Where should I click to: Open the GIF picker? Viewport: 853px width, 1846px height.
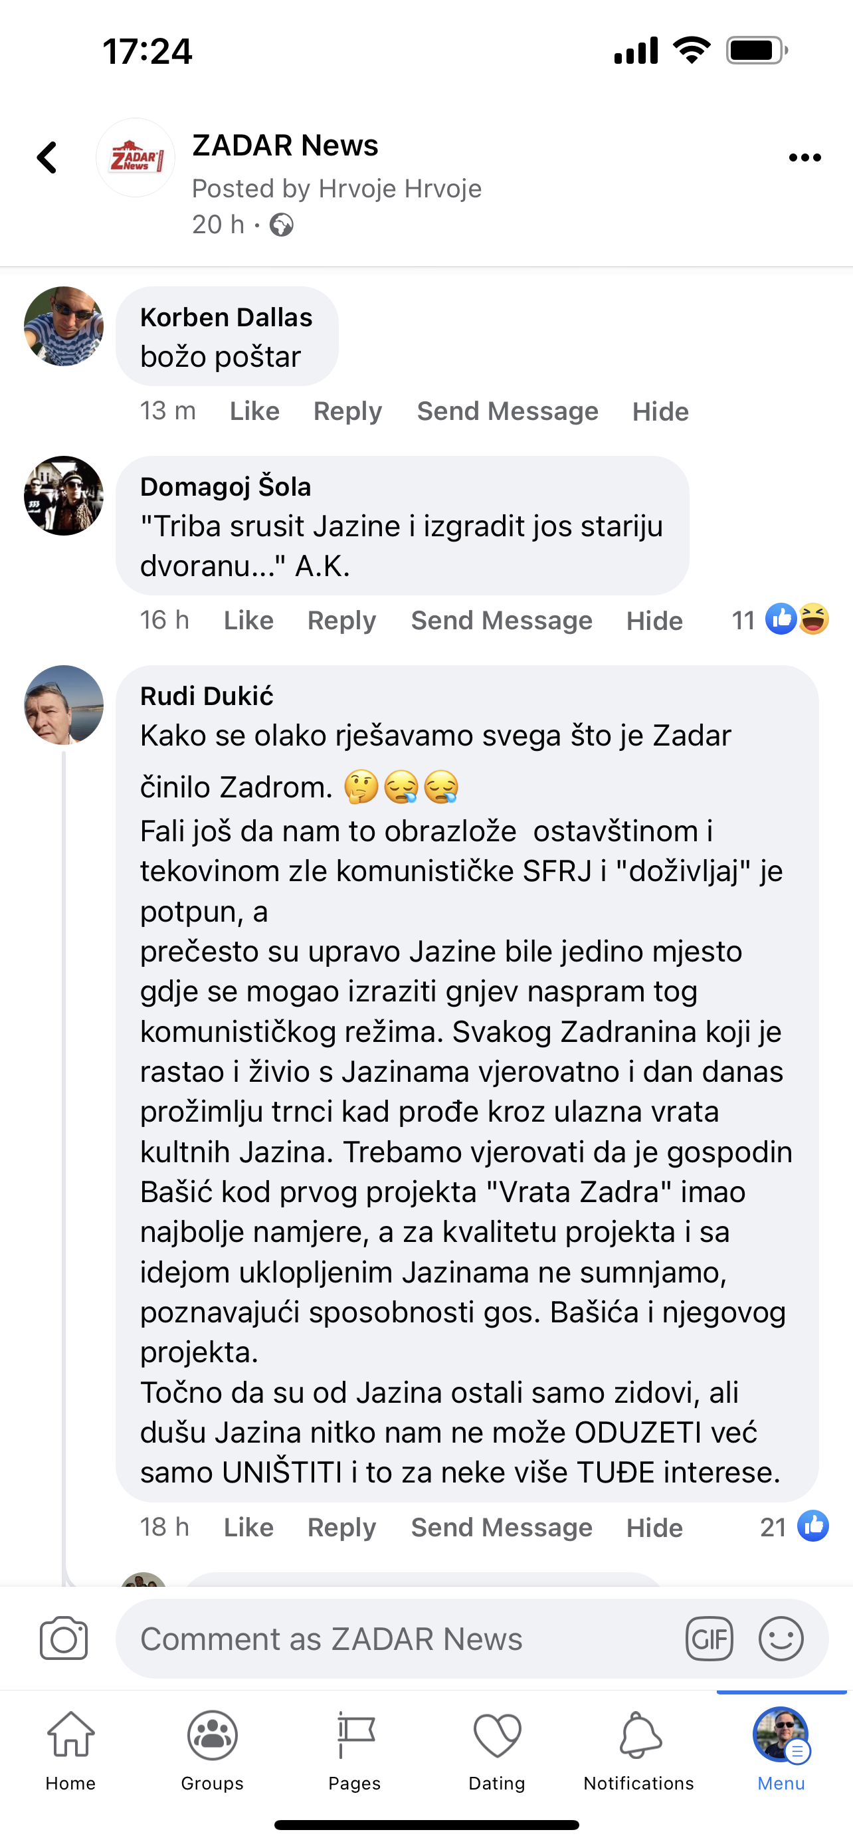tap(709, 1638)
